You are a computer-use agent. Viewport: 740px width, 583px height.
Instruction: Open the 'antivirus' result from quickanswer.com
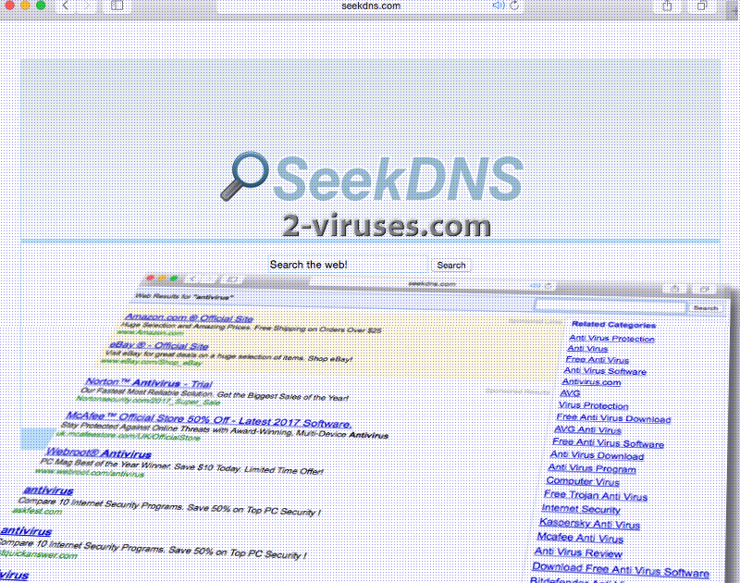26,531
